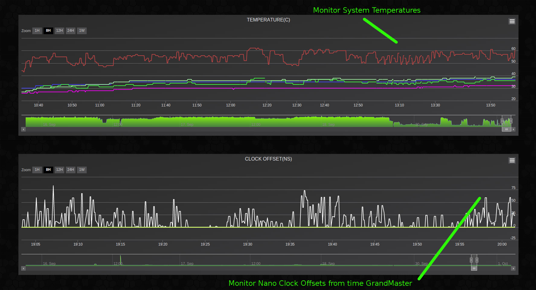Switch to 24H zoom on Clock Offset chart
The width and height of the screenshot is (536, 290).
70,170
